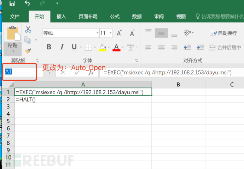Align text to the left
This screenshot has height=169, width=244.
pyautogui.click(x=148, y=47)
